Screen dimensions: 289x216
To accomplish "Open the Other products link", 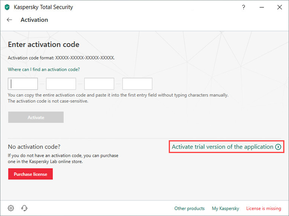I will click(190, 209).
